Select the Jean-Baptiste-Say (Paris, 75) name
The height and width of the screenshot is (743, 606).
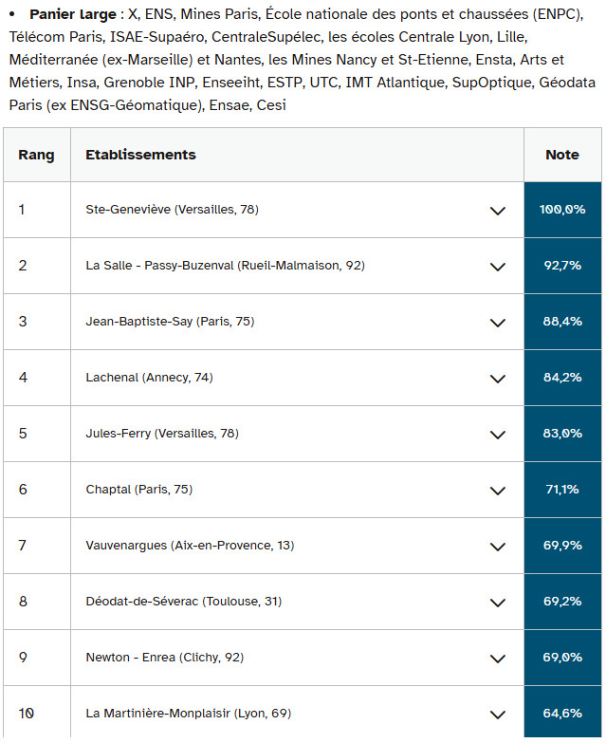[170, 322]
